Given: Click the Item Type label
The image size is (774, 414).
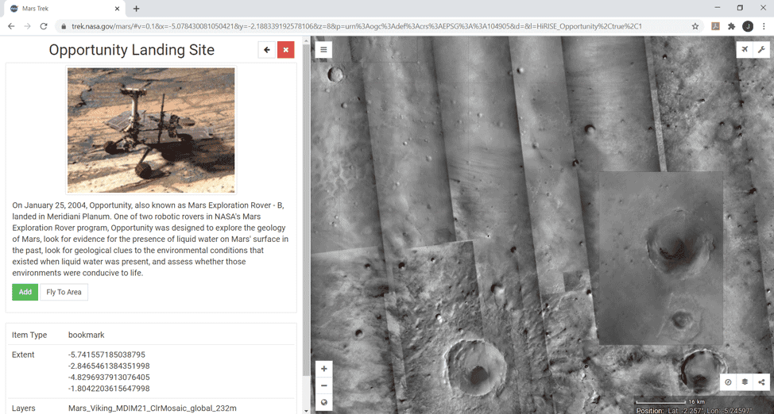Looking at the screenshot, I should click(x=29, y=335).
